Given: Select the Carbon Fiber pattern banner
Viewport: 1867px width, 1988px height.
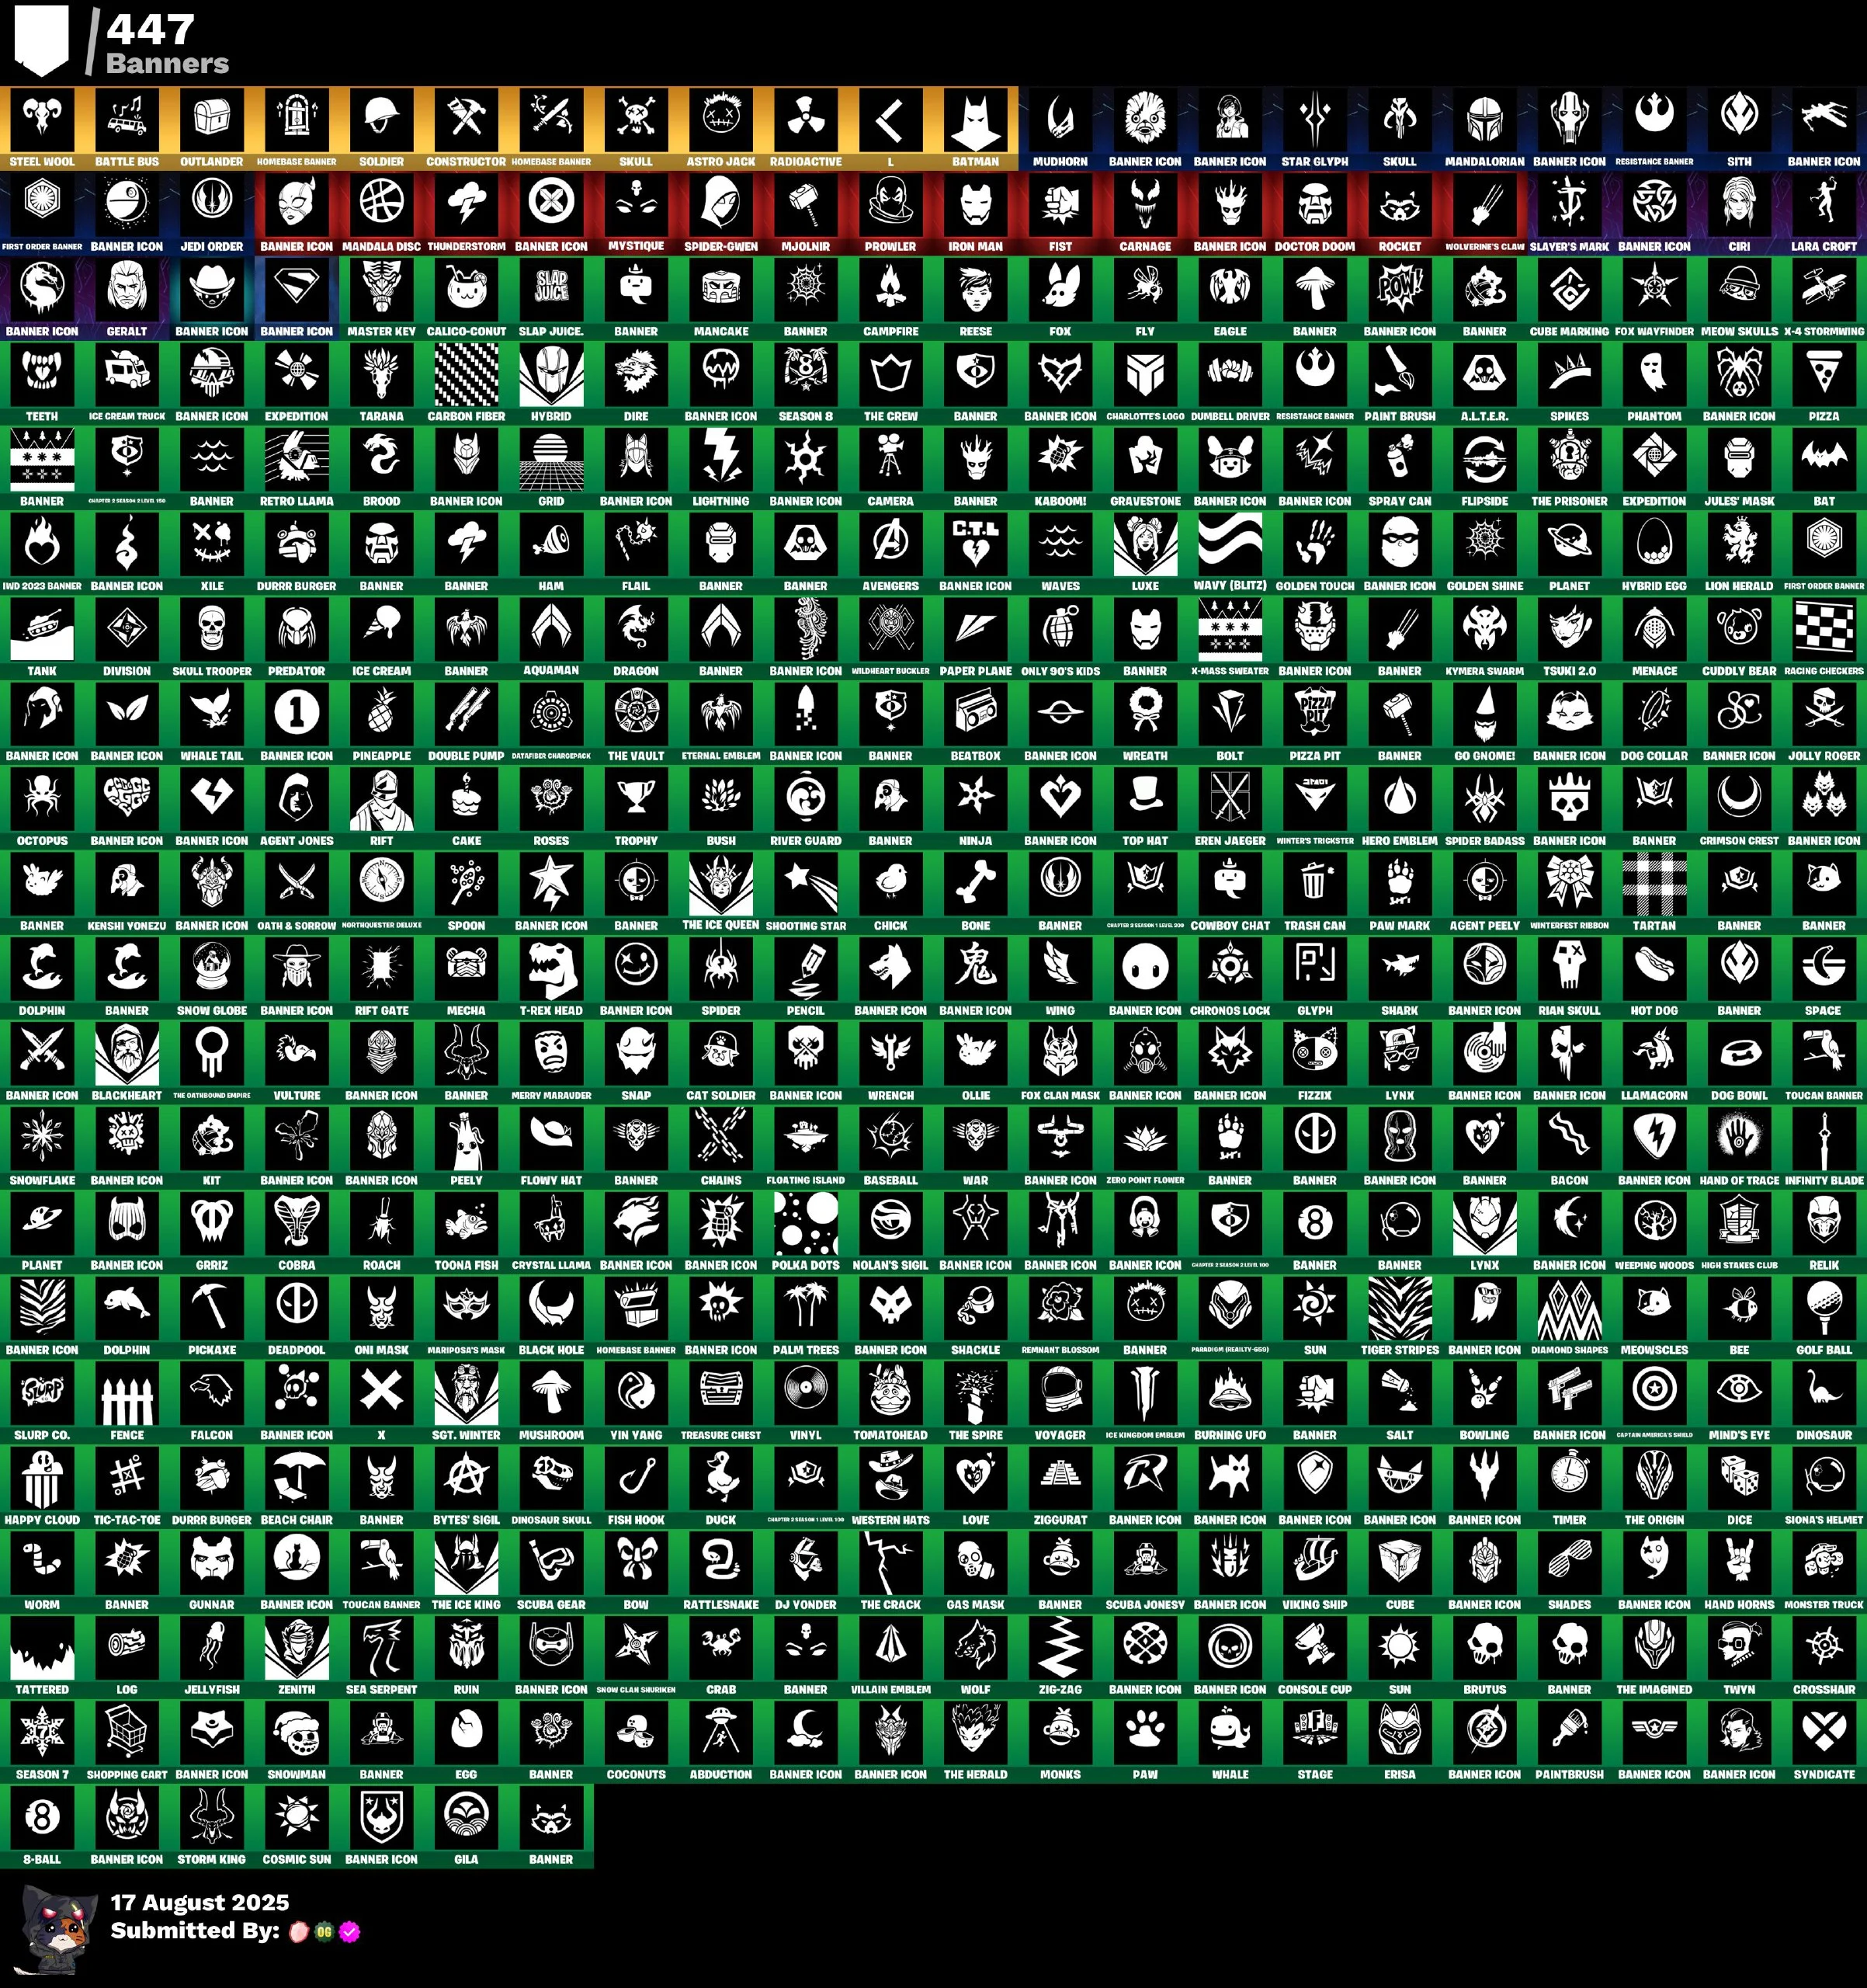Looking at the screenshot, I should click(466, 374).
